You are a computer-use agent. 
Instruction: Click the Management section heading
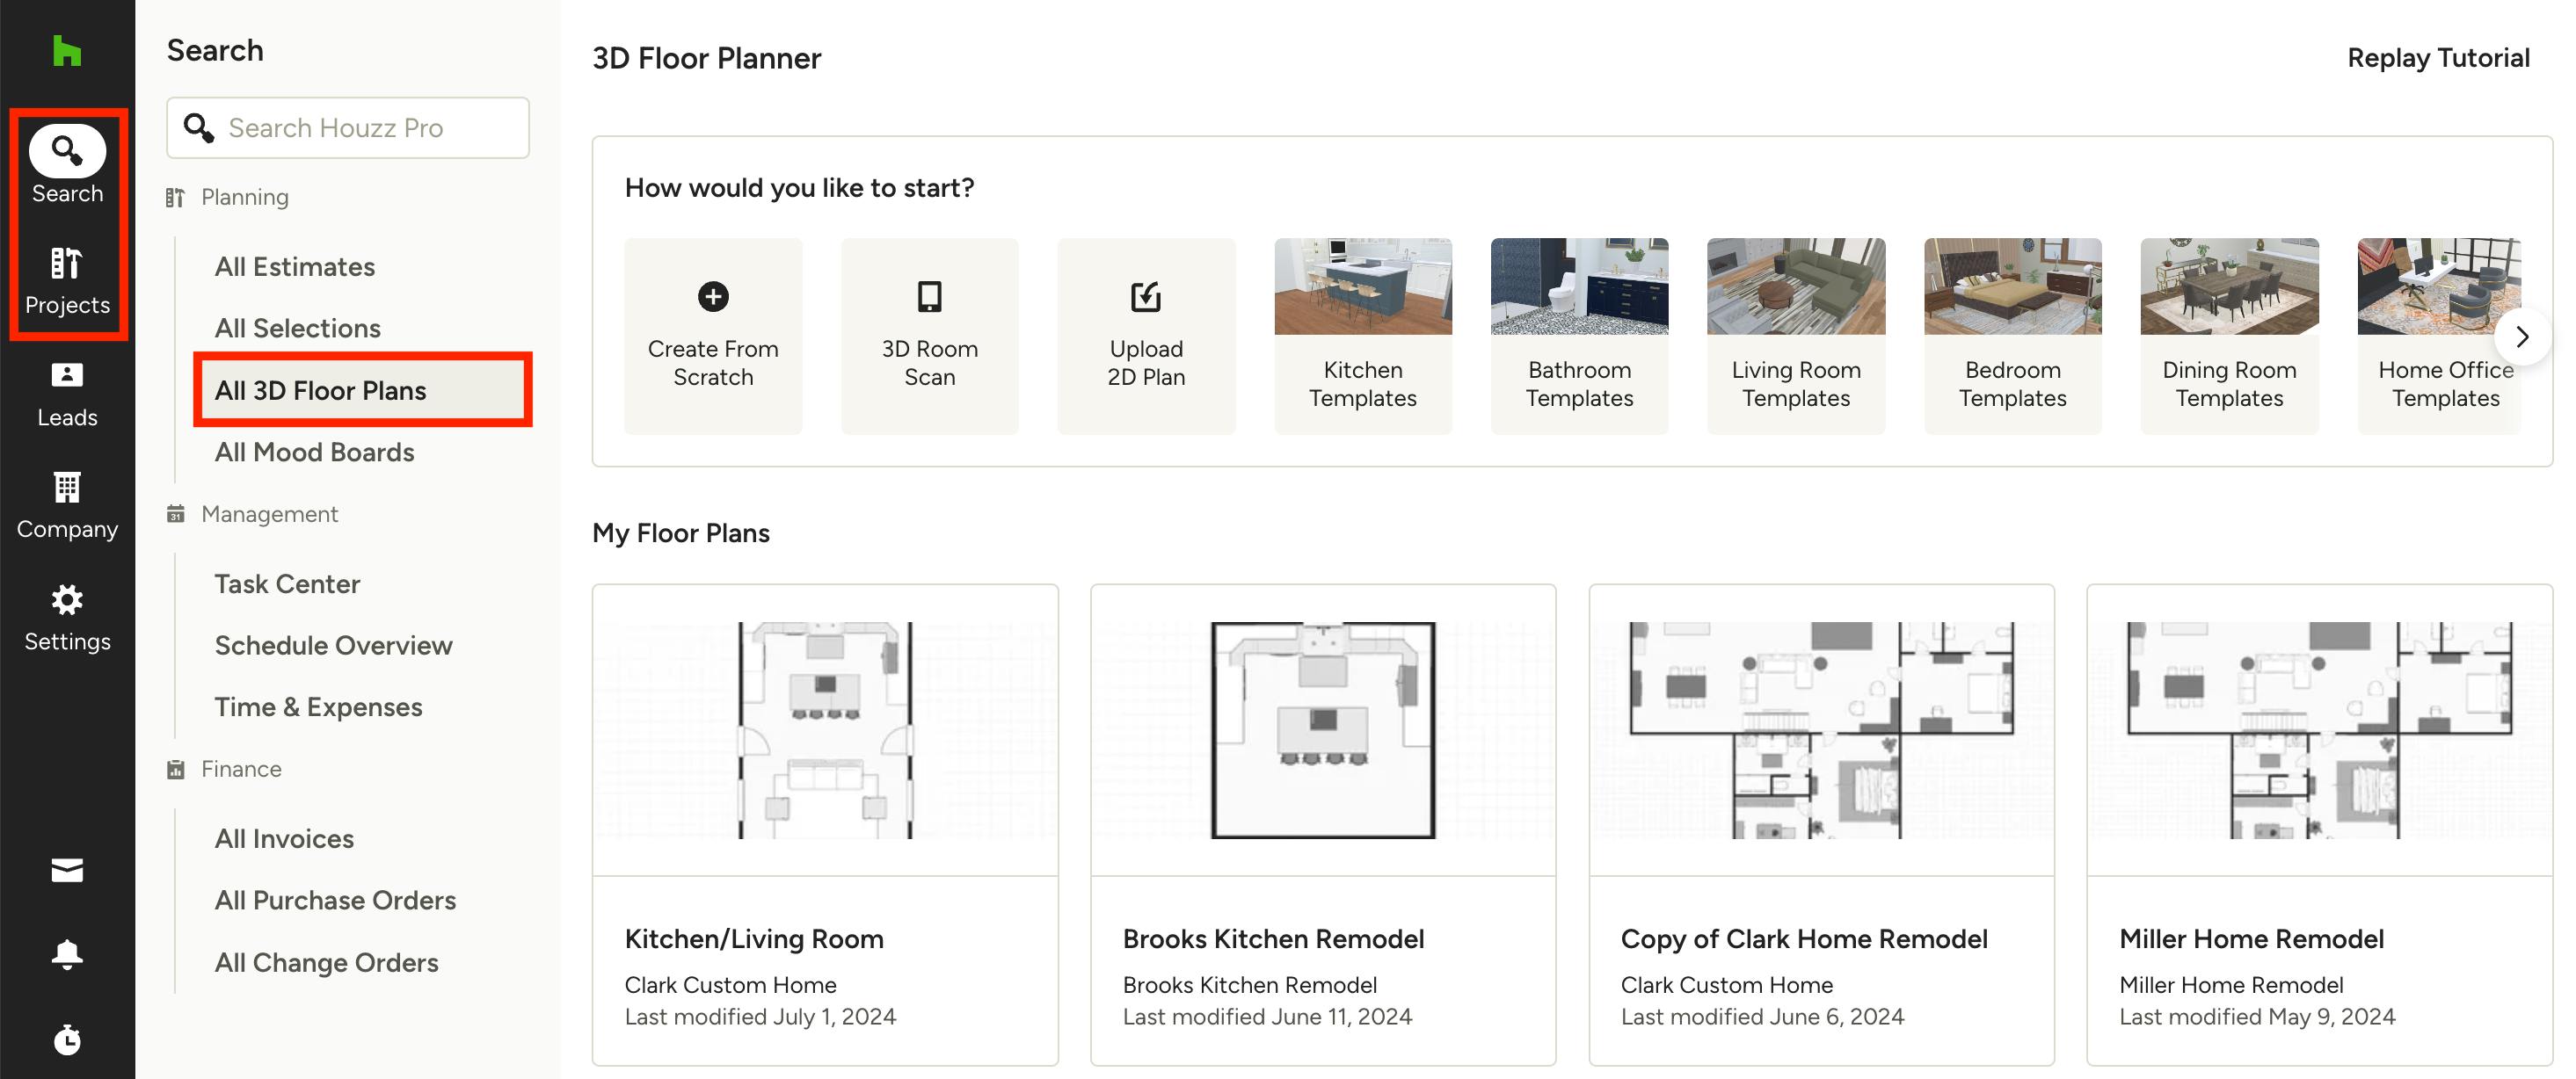click(x=269, y=513)
